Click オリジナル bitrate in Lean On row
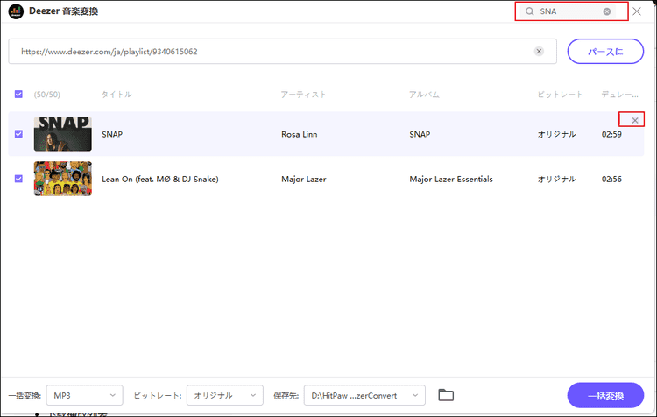 click(x=557, y=179)
